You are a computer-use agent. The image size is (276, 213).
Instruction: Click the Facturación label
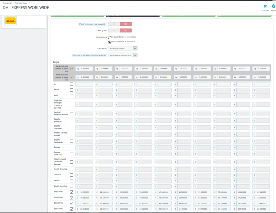tap(102, 37)
